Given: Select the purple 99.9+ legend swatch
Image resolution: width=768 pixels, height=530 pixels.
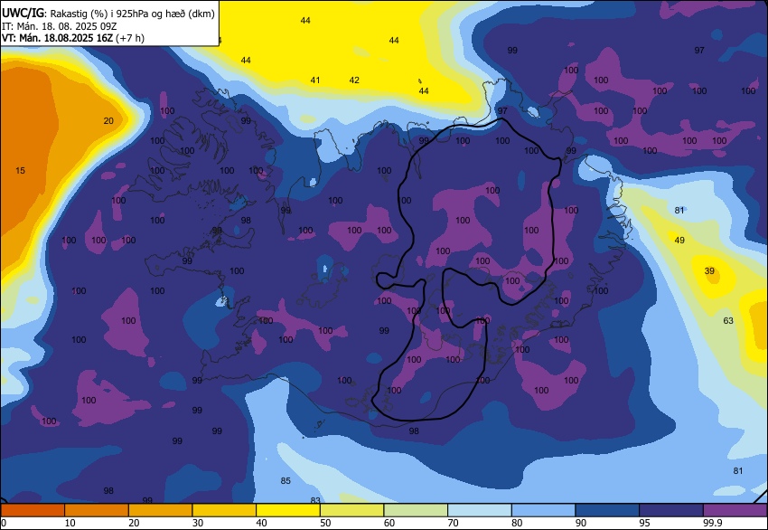Looking at the screenshot, I should click(735, 510).
